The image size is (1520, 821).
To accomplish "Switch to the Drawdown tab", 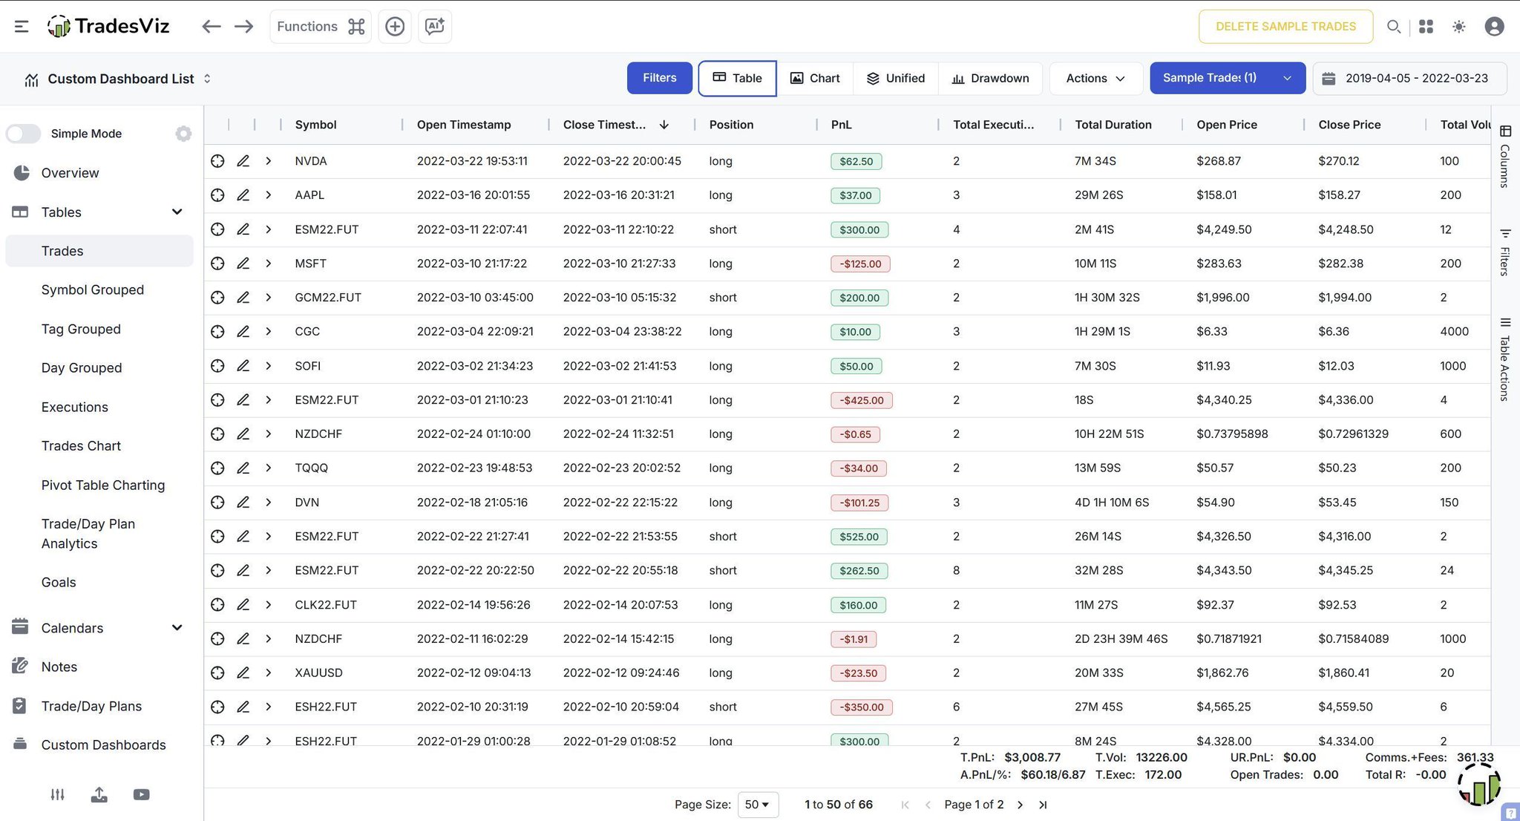I will click(990, 78).
